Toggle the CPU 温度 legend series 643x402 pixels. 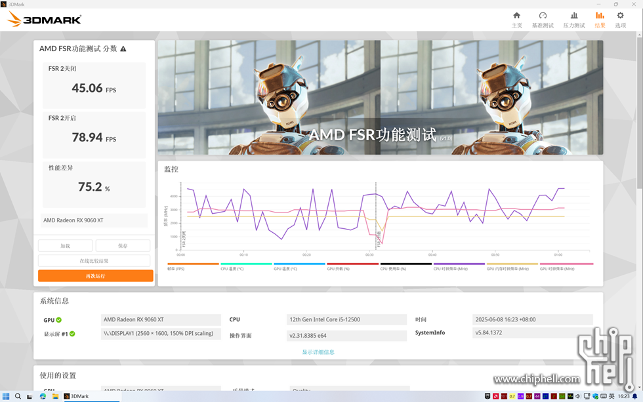click(x=246, y=266)
